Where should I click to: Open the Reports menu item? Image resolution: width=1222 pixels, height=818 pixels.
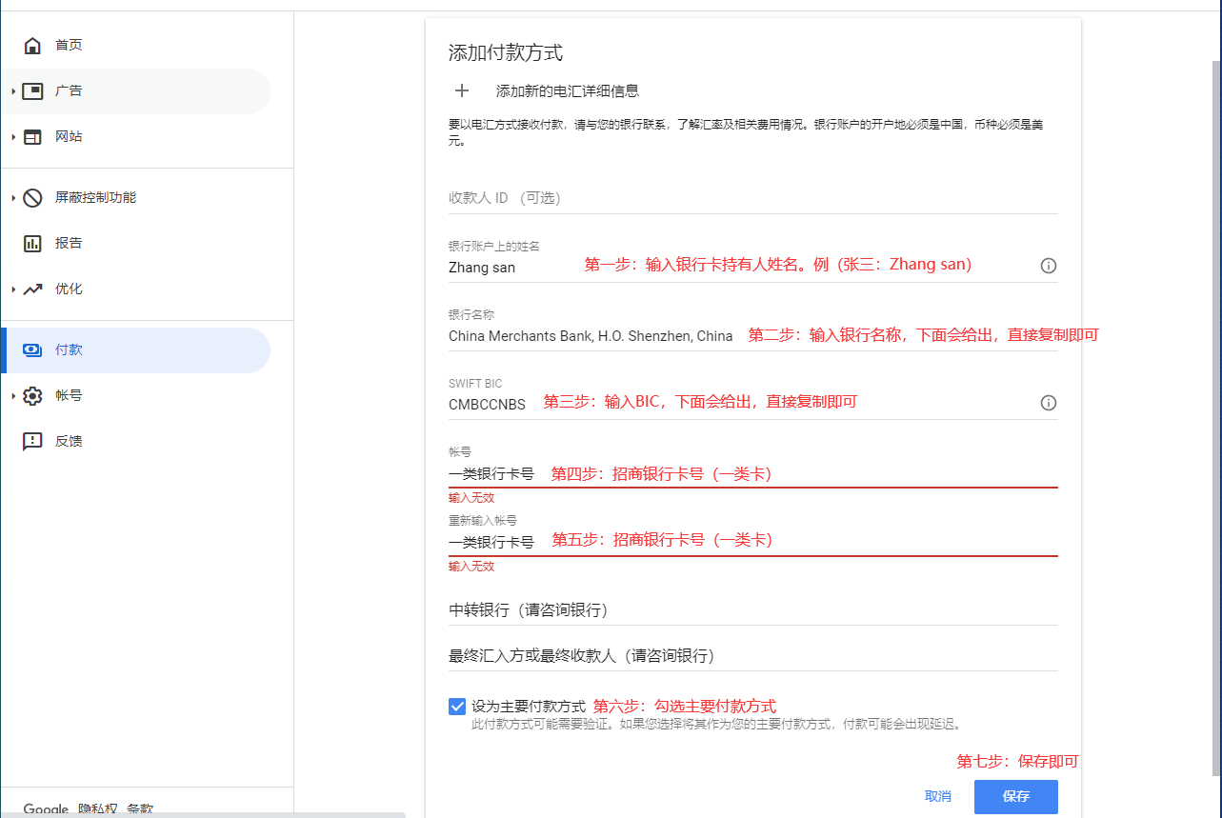pyautogui.click(x=69, y=244)
